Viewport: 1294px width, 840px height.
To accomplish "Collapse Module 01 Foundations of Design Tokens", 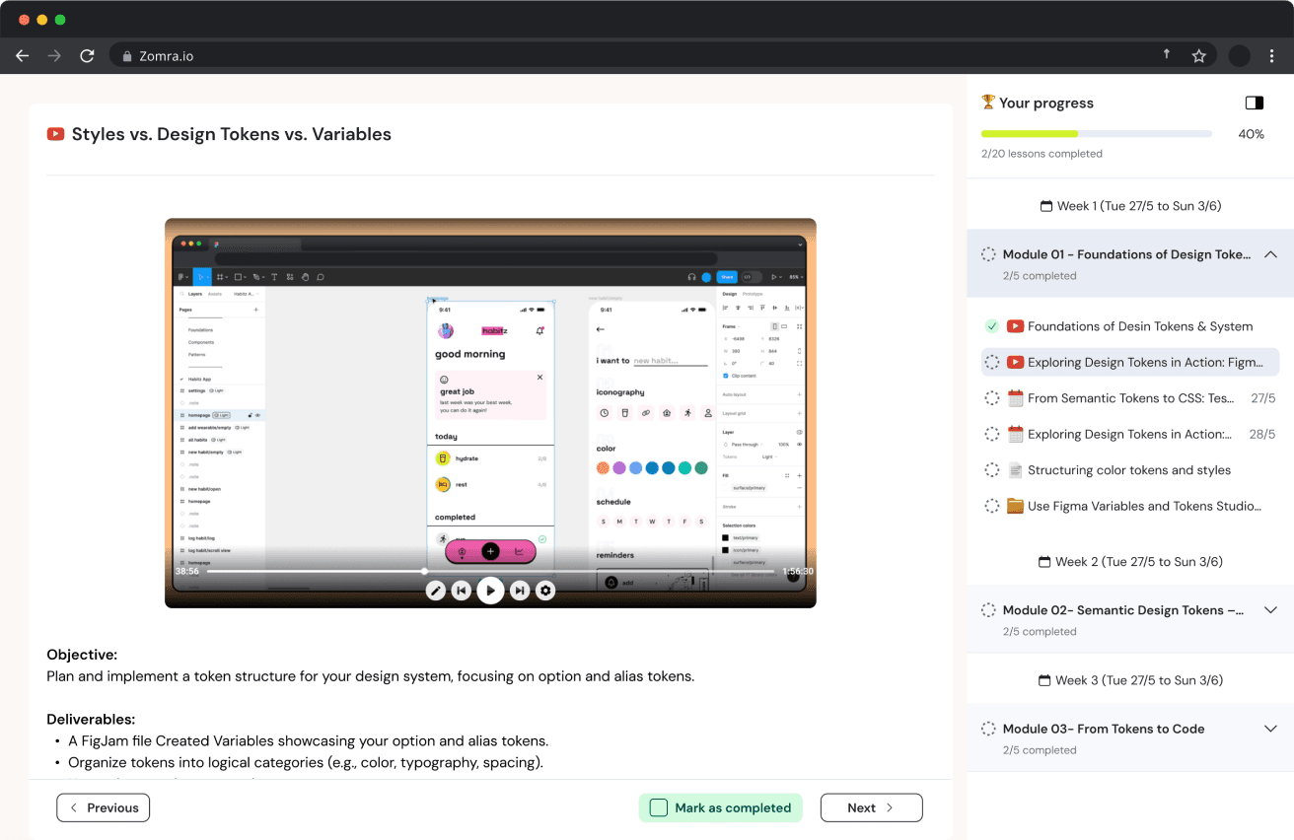I will tap(1270, 254).
